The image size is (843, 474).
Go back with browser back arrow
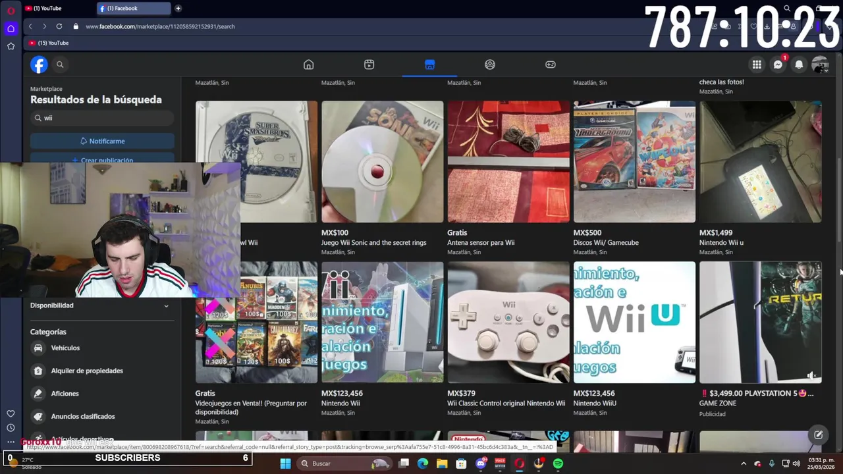(30, 26)
